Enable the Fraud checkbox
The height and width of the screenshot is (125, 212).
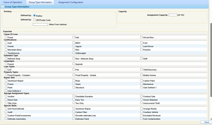click(6, 37)
